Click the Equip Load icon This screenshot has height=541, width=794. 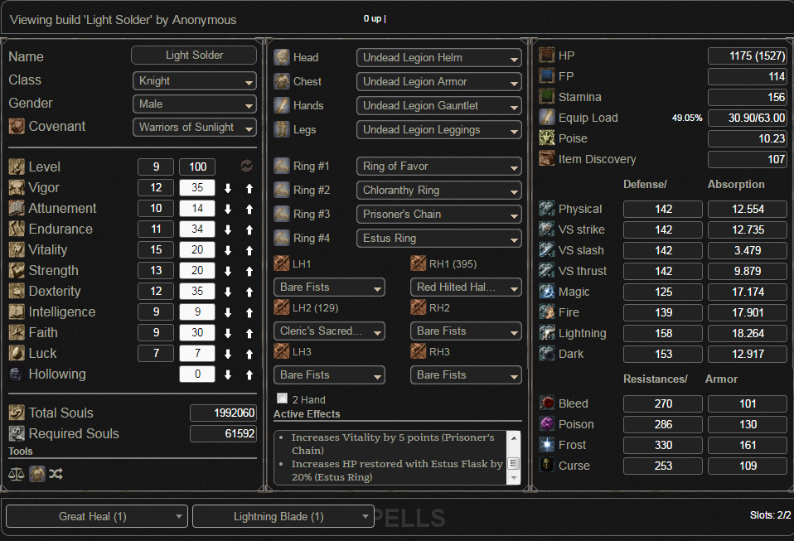pyautogui.click(x=547, y=118)
